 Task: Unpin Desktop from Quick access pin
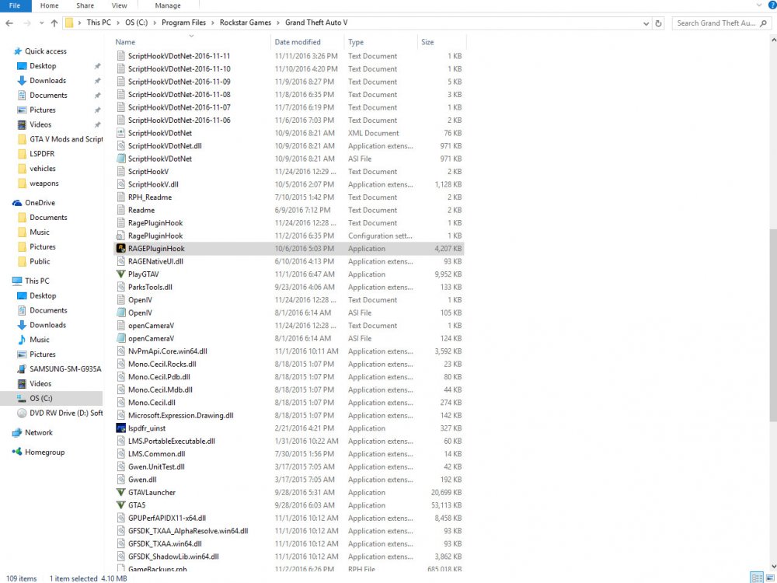pyautogui.click(x=98, y=66)
